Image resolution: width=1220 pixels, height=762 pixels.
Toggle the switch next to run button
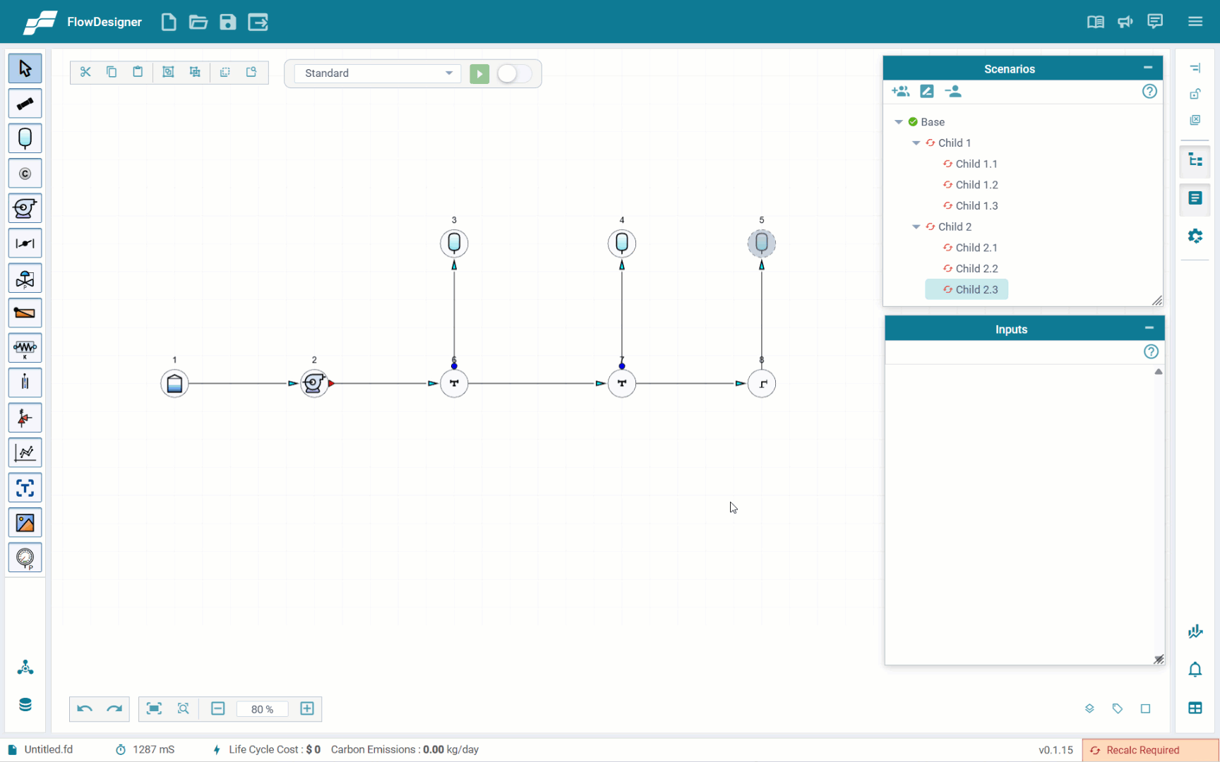click(513, 74)
